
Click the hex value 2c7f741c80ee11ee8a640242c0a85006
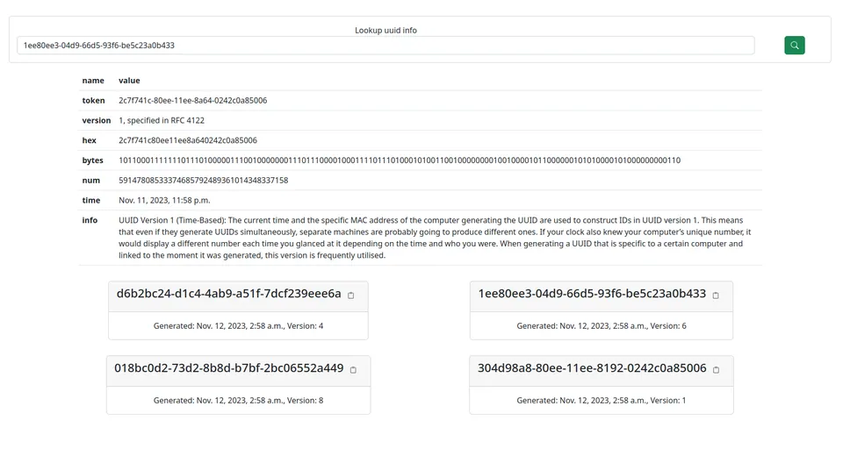(188, 140)
